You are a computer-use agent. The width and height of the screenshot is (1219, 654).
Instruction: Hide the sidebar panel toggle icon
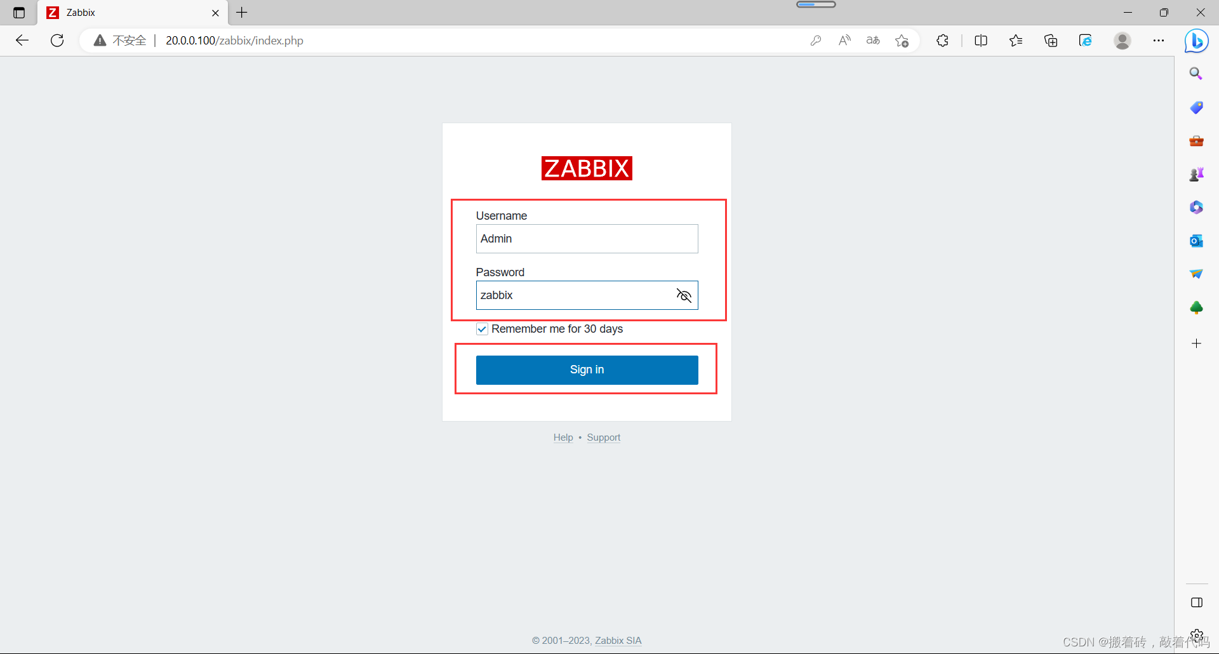tap(1197, 603)
